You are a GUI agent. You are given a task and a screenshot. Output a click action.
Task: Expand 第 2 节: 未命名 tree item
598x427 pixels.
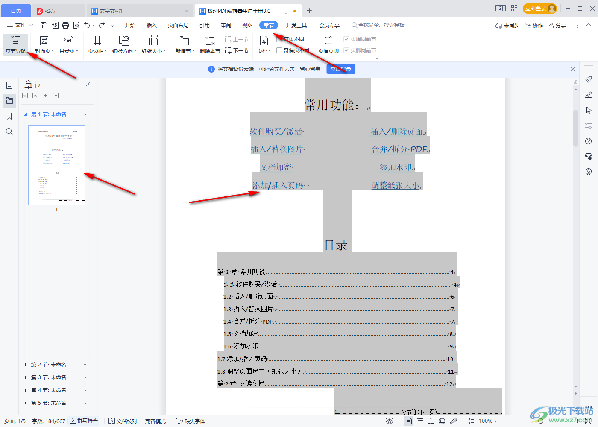pos(26,365)
